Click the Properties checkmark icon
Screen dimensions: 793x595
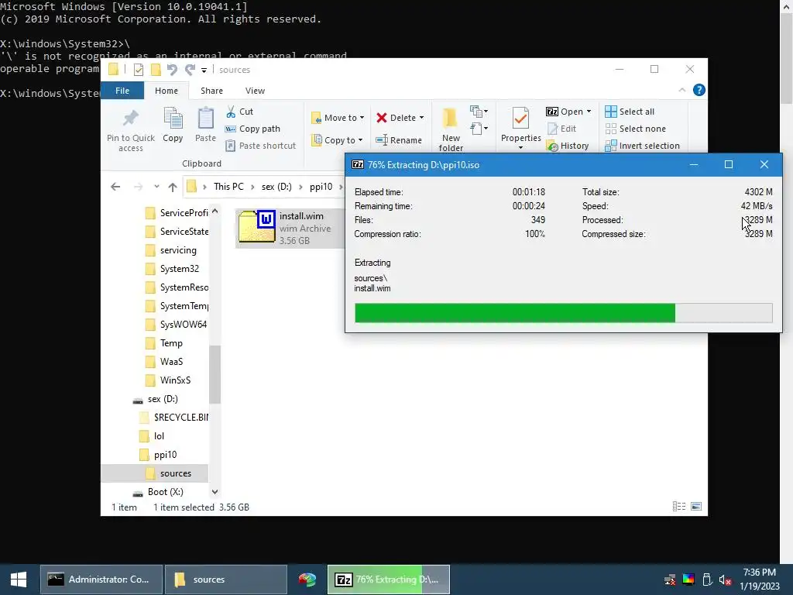(x=520, y=118)
